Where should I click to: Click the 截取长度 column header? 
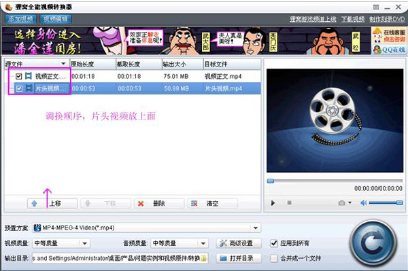point(139,64)
